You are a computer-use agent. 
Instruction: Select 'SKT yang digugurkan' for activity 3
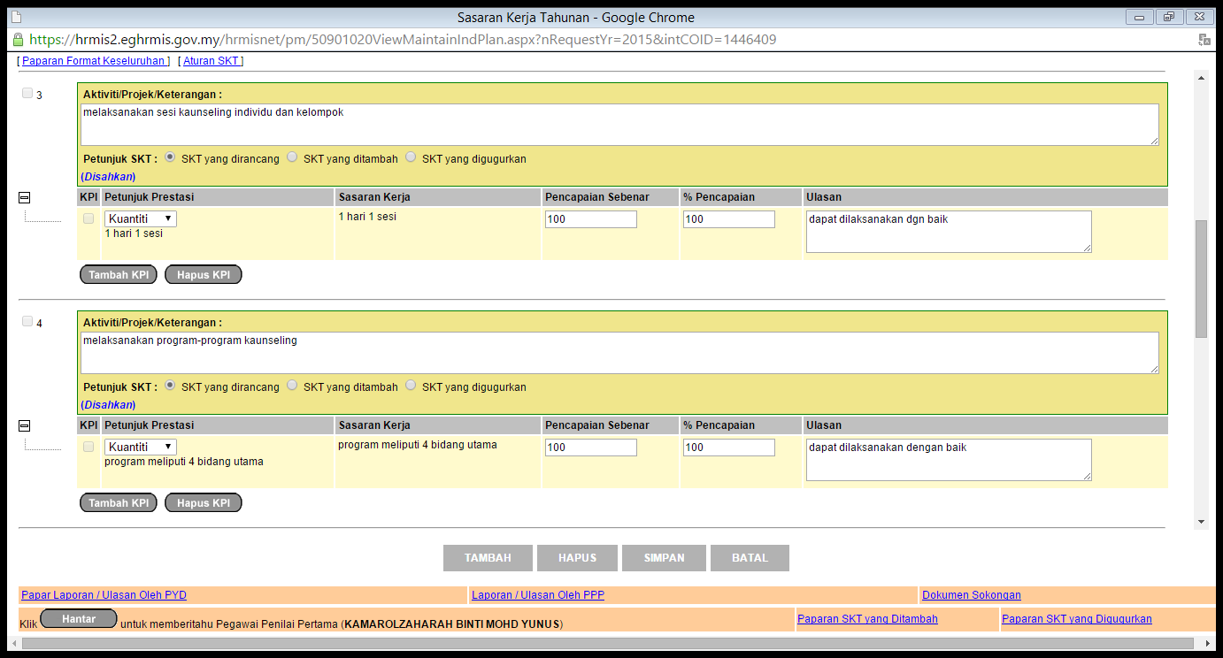[x=411, y=157]
